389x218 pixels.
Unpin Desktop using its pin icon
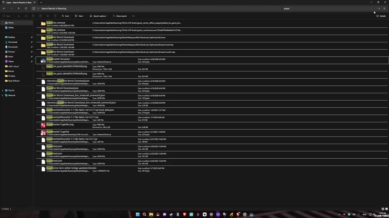point(32,37)
